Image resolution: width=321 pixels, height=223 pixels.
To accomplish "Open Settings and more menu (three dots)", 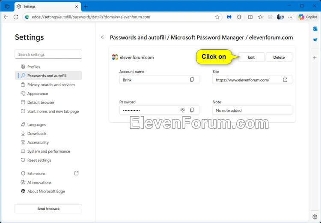I will point(290,17).
